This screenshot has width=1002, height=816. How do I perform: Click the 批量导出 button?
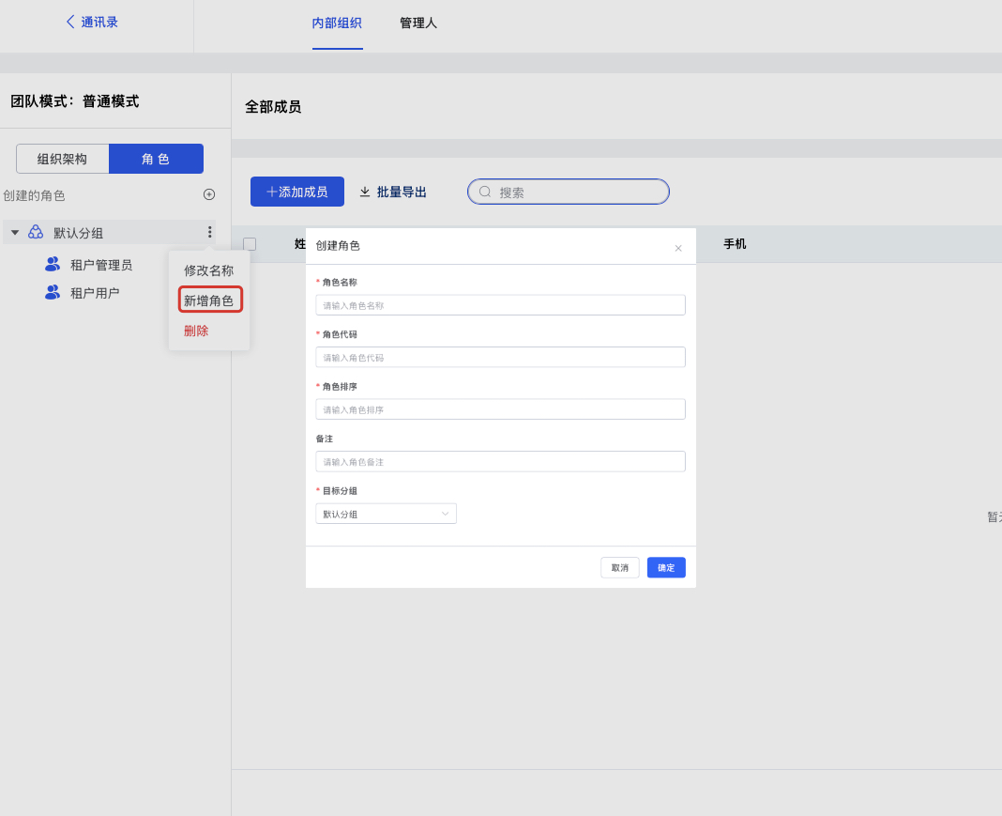tap(393, 192)
